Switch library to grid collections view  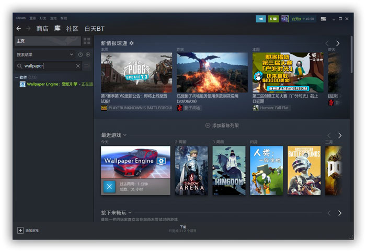pyautogui.click(x=87, y=41)
